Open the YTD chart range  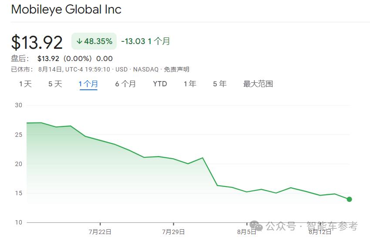[160, 84]
